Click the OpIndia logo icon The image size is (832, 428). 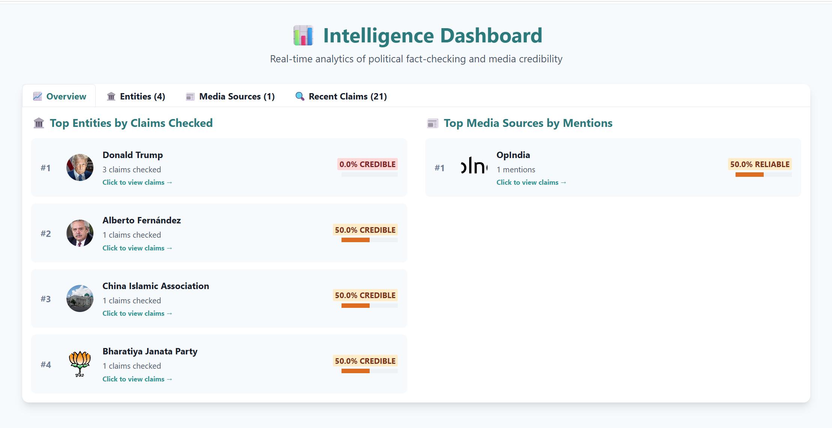(x=474, y=166)
